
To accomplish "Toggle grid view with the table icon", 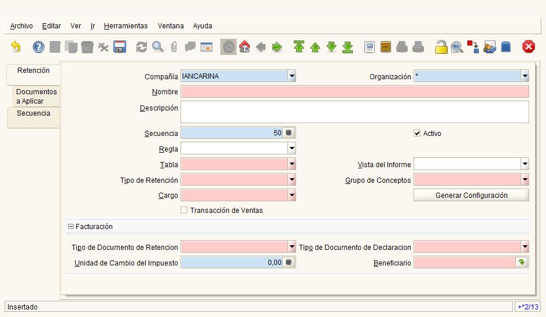I will [x=206, y=47].
